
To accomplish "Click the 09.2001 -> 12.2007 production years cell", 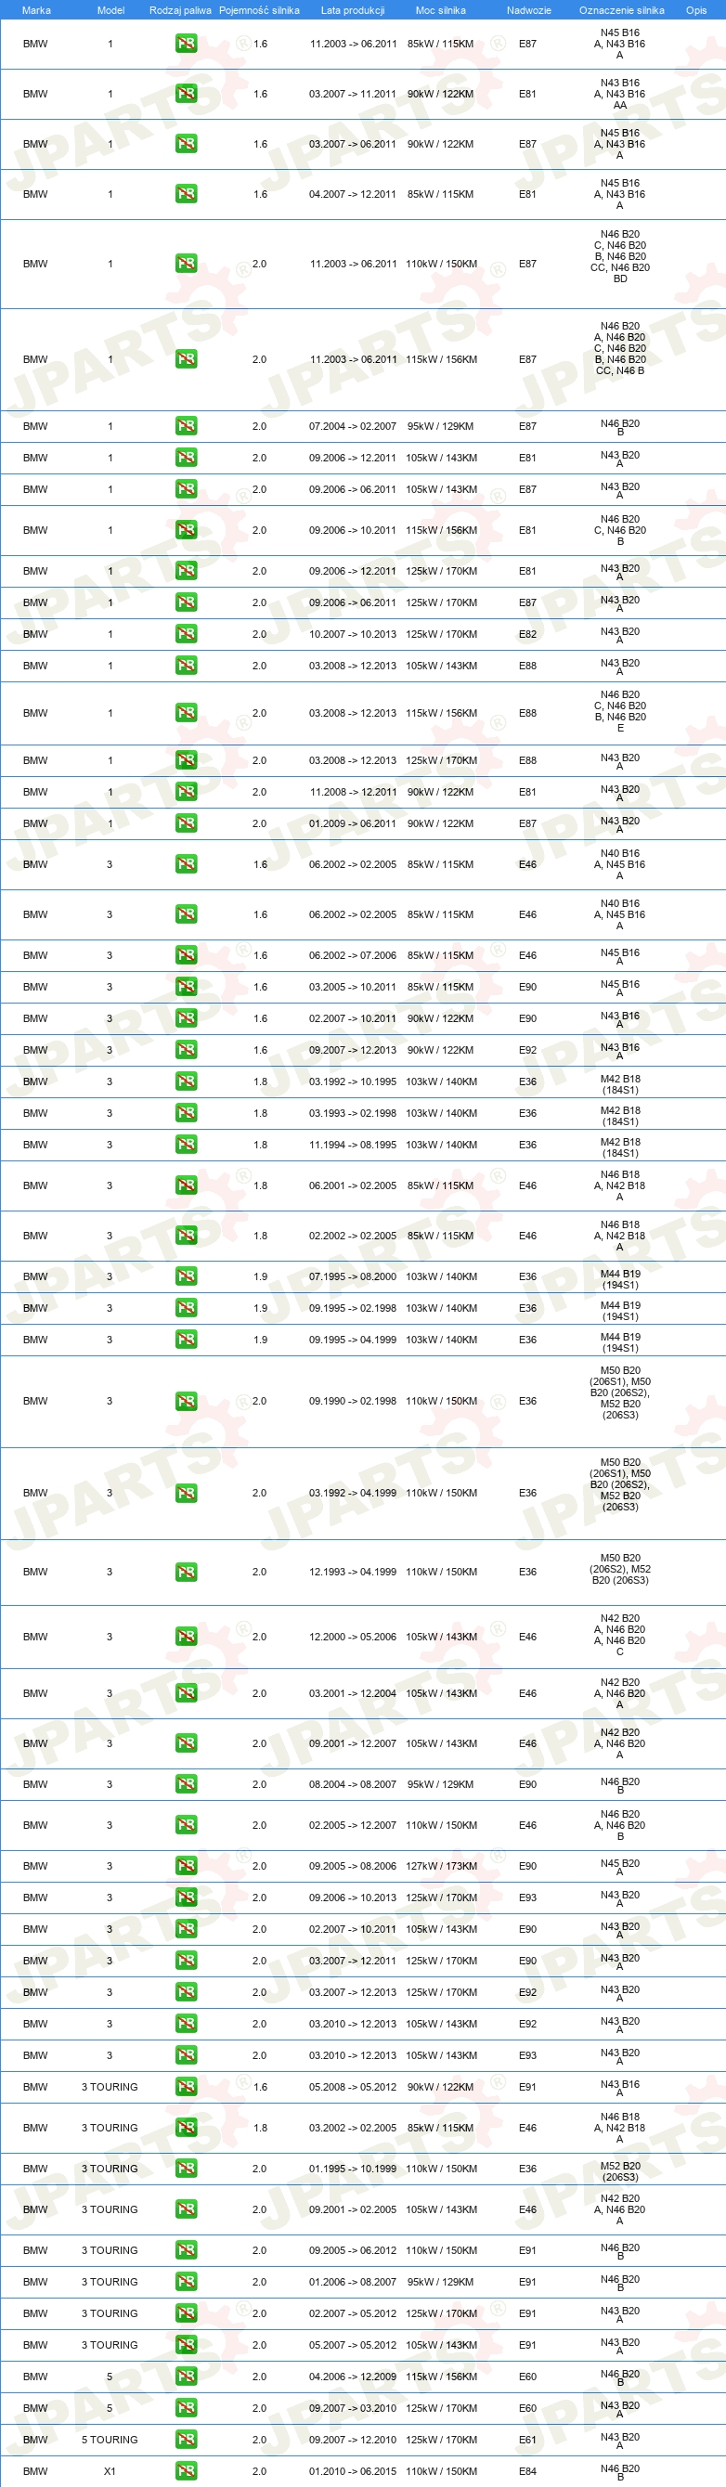I will point(353,1743).
